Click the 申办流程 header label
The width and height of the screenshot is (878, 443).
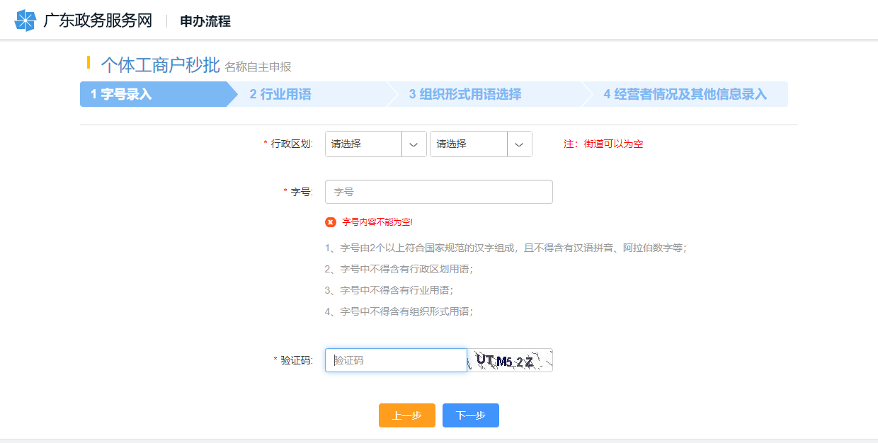[205, 21]
